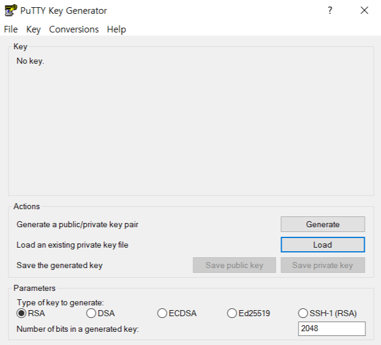
Task: Open the File menu
Action: [x=11, y=29]
